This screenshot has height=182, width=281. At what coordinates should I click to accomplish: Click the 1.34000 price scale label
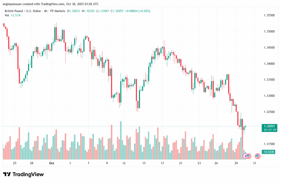[x=269, y=64]
